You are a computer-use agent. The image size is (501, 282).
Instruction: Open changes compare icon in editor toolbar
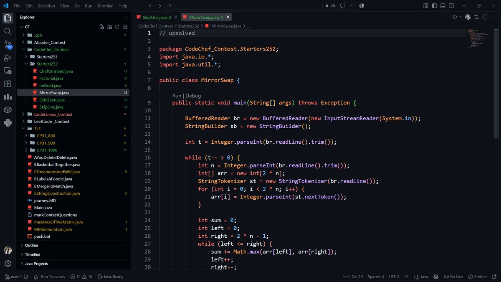[x=476, y=17]
